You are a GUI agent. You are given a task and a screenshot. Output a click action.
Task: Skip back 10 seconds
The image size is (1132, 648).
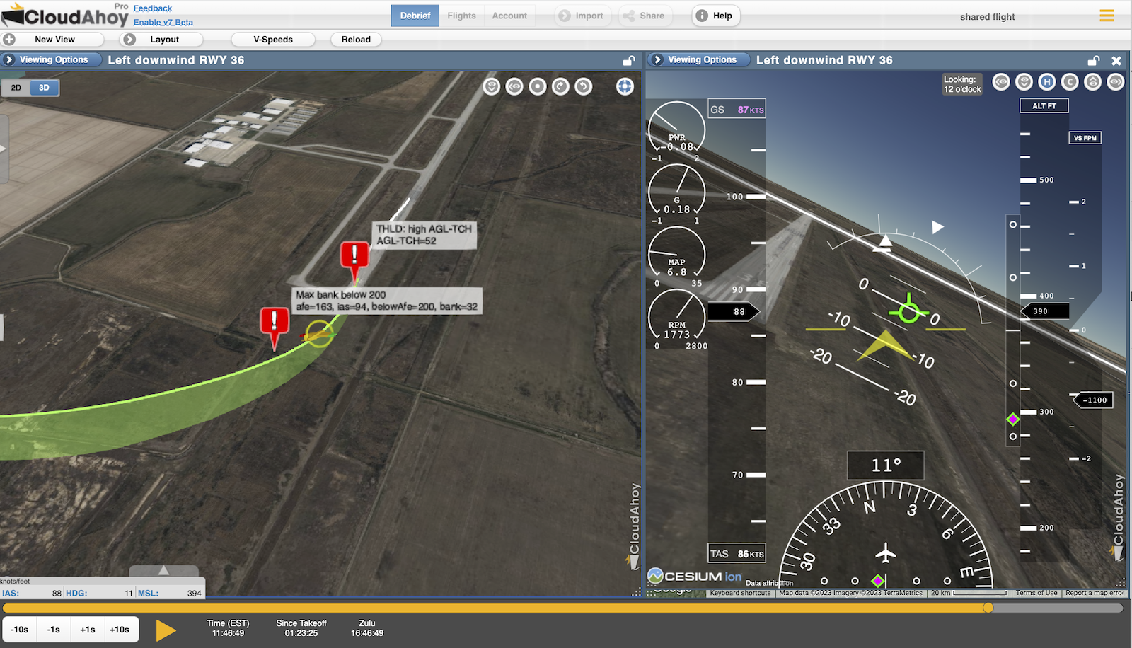pos(20,630)
